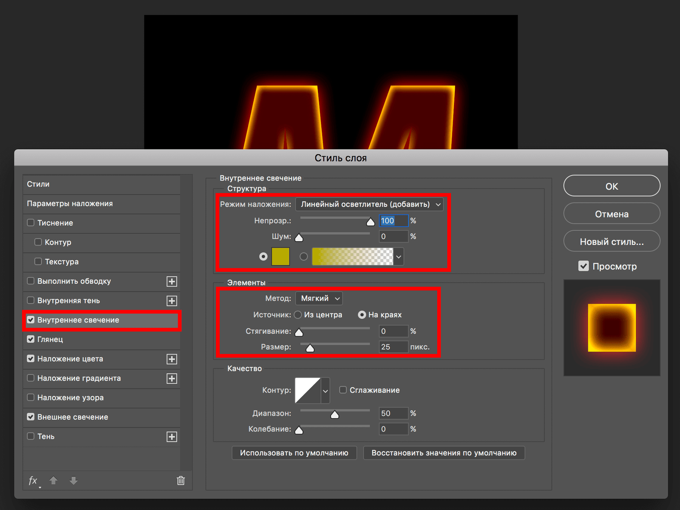Image resolution: width=680 pixels, height=510 pixels.
Task: Toggle the Просмотр preview checkbox
Action: pyautogui.click(x=584, y=266)
